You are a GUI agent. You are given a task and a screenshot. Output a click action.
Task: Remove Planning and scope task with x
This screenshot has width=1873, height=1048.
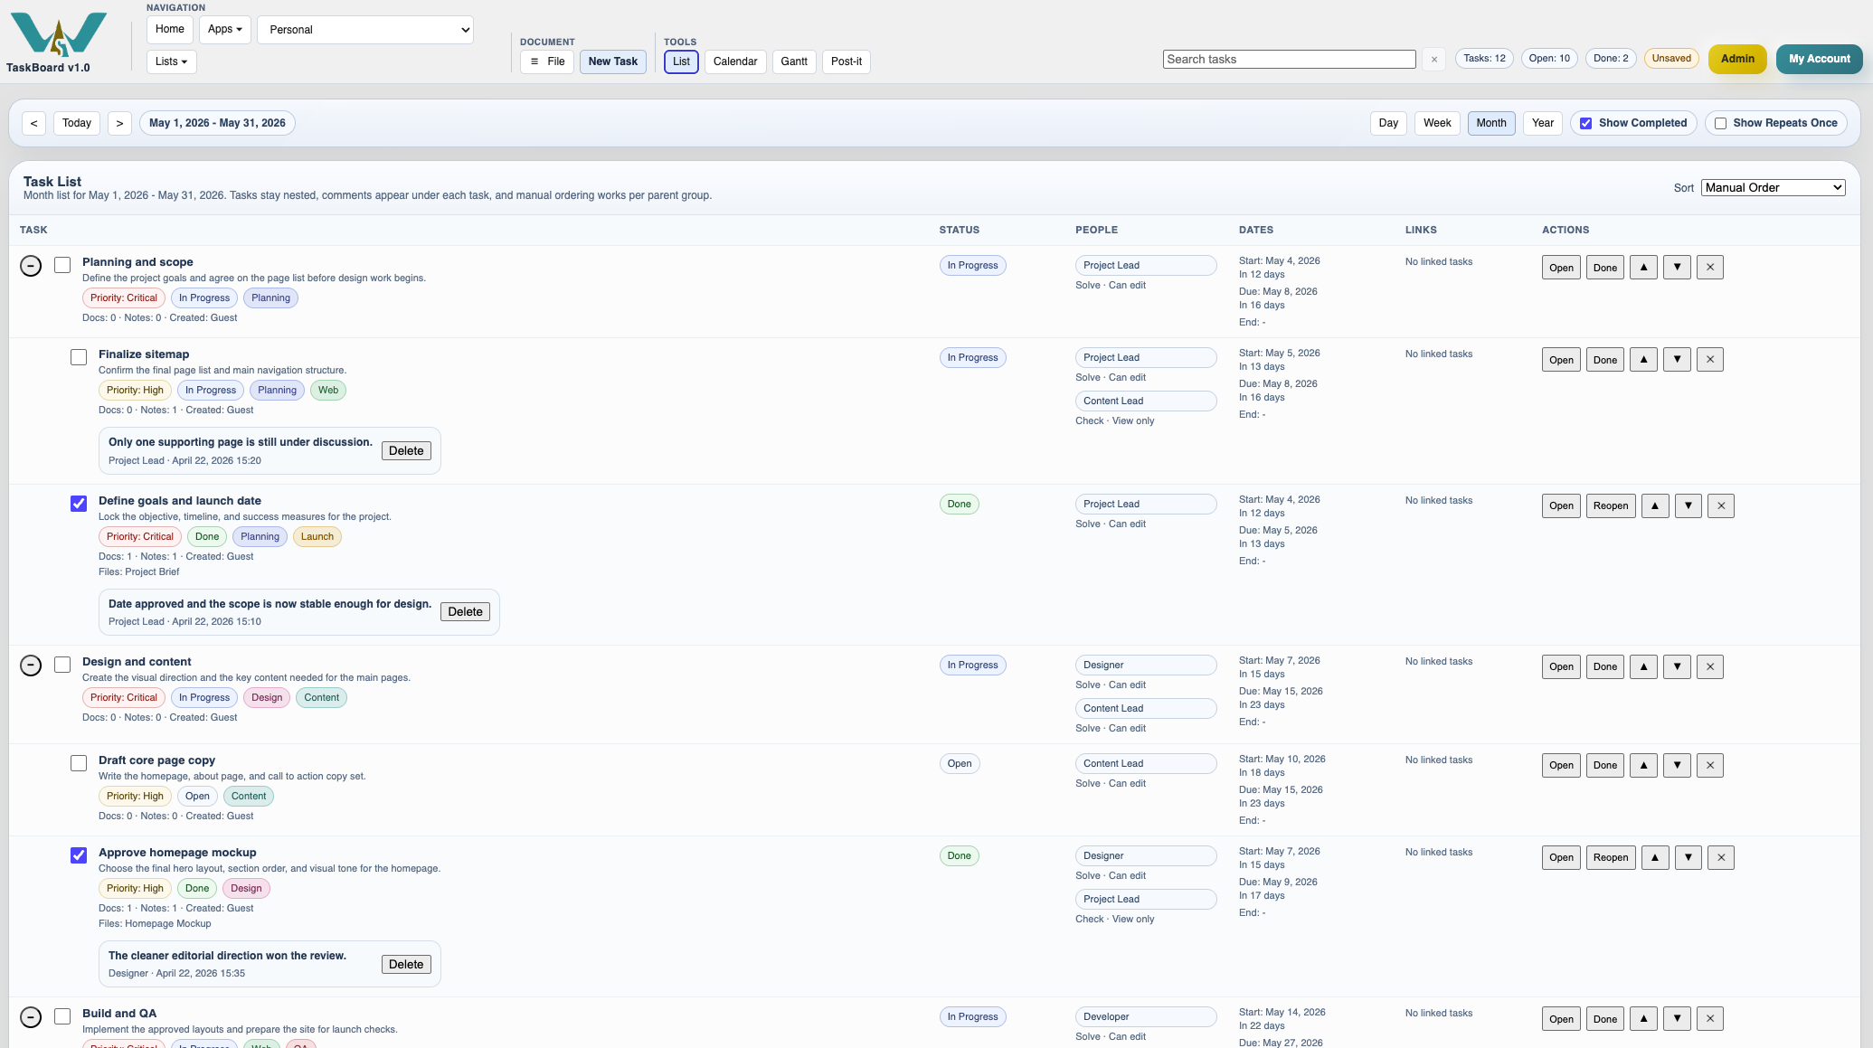[x=1710, y=268]
